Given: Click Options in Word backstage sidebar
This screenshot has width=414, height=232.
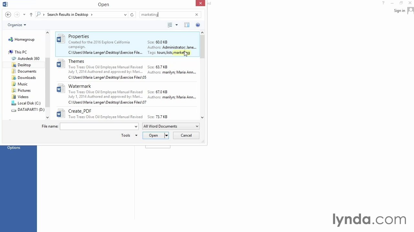Looking at the screenshot, I should pos(14,148).
